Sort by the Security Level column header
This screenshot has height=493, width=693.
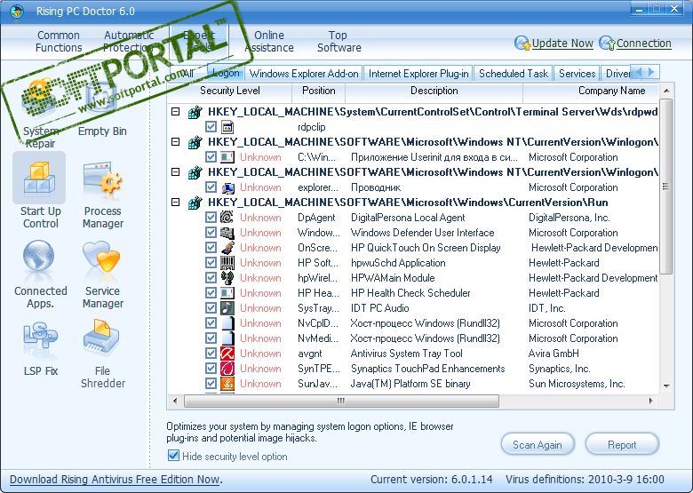(230, 91)
